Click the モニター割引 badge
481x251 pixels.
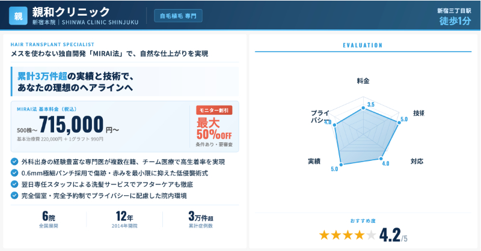[x=214, y=110]
